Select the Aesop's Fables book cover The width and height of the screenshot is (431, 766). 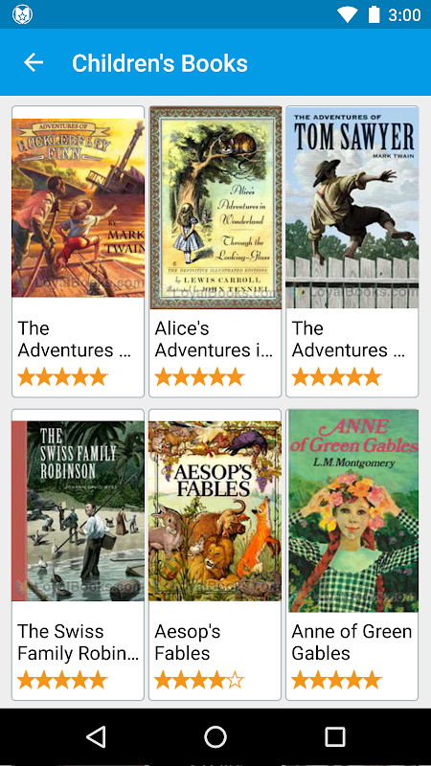click(x=215, y=511)
